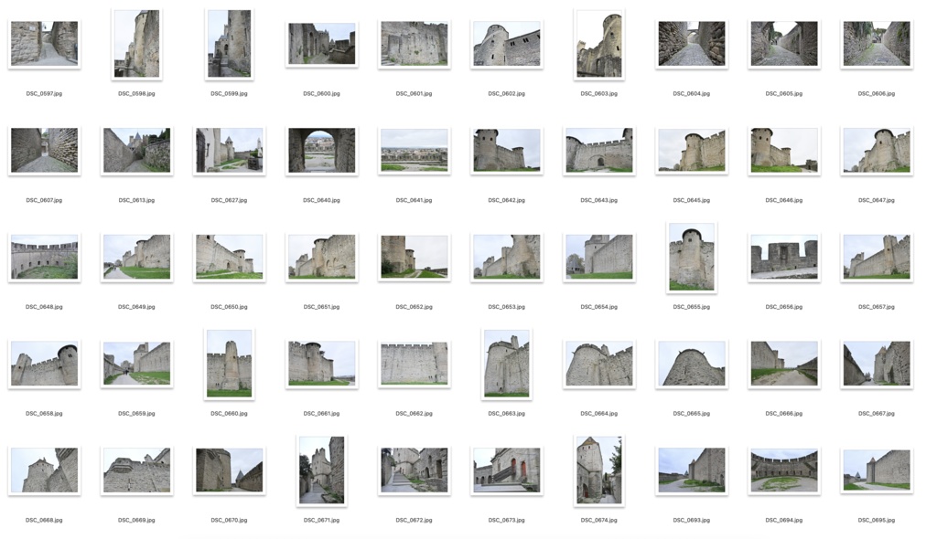The width and height of the screenshot is (937, 539).
Task: Select the DSC_0601.jpg thumbnail
Action: click(415, 44)
